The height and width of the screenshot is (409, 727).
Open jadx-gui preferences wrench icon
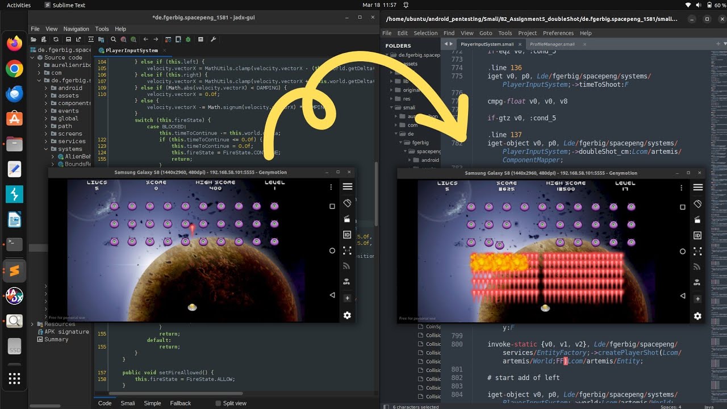214,40
